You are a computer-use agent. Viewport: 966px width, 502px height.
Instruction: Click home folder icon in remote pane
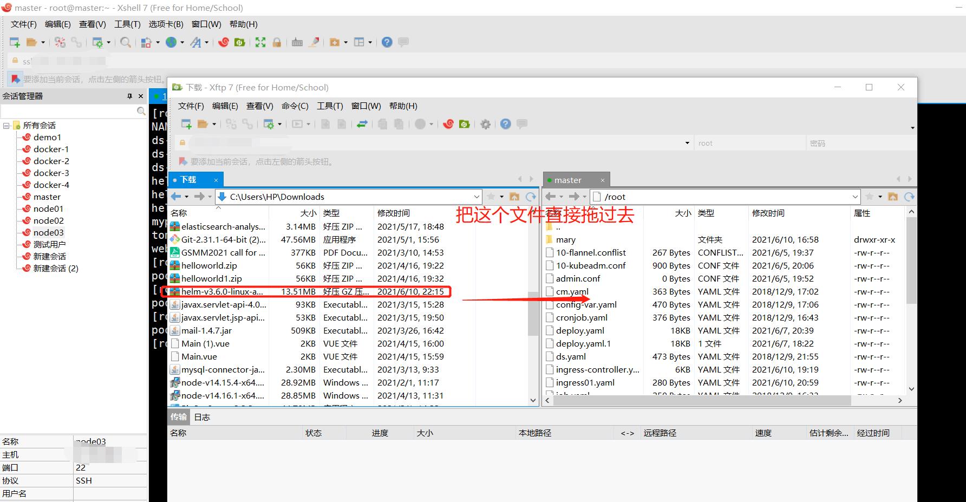pyautogui.click(x=893, y=197)
